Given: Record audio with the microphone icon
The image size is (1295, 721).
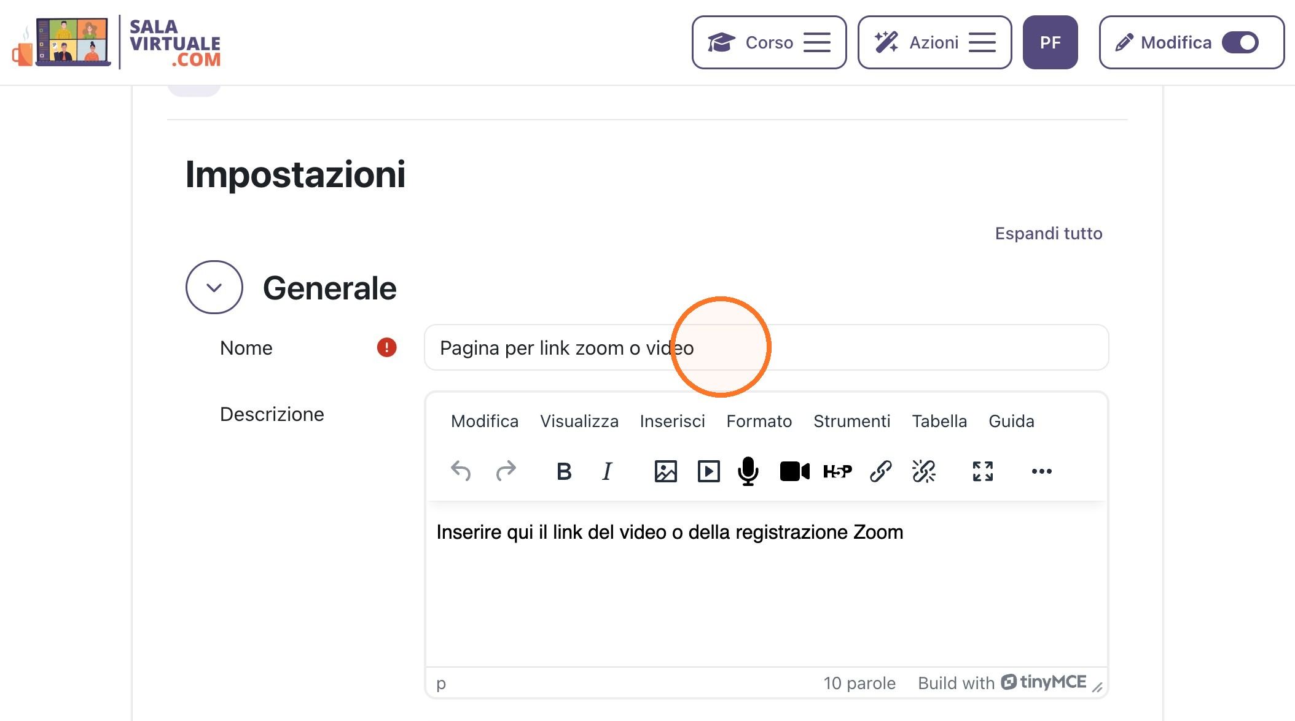Looking at the screenshot, I should click(x=748, y=471).
